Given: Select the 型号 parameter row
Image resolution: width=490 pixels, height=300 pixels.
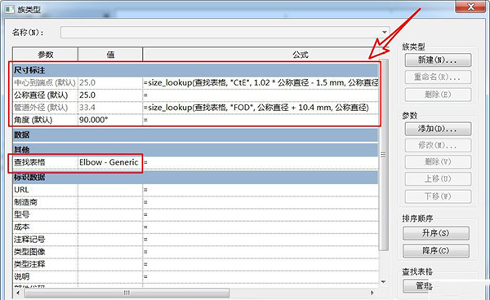Looking at the screenshot, I should tap(195, 214).
